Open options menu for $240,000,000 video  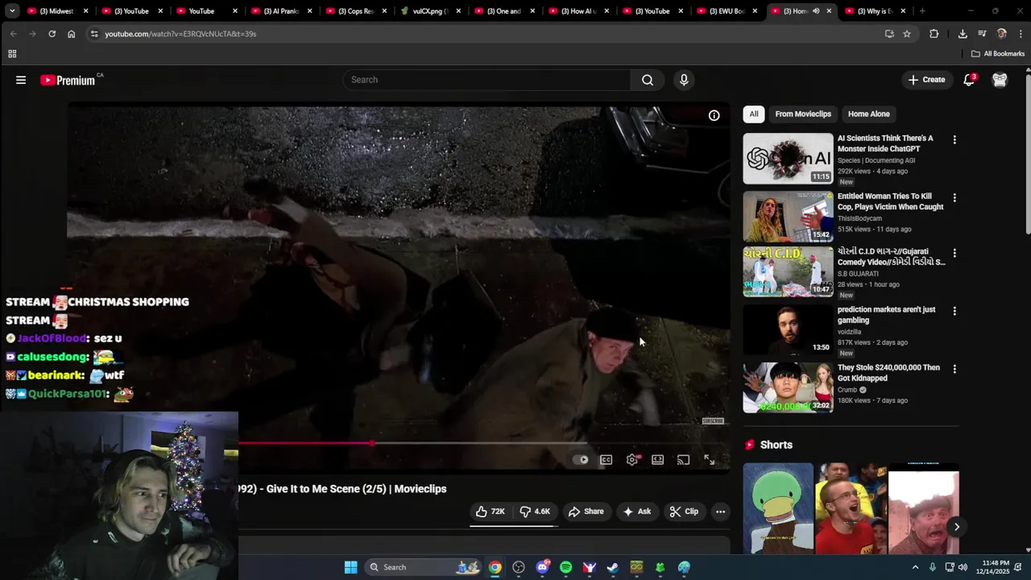pos(954,369)
